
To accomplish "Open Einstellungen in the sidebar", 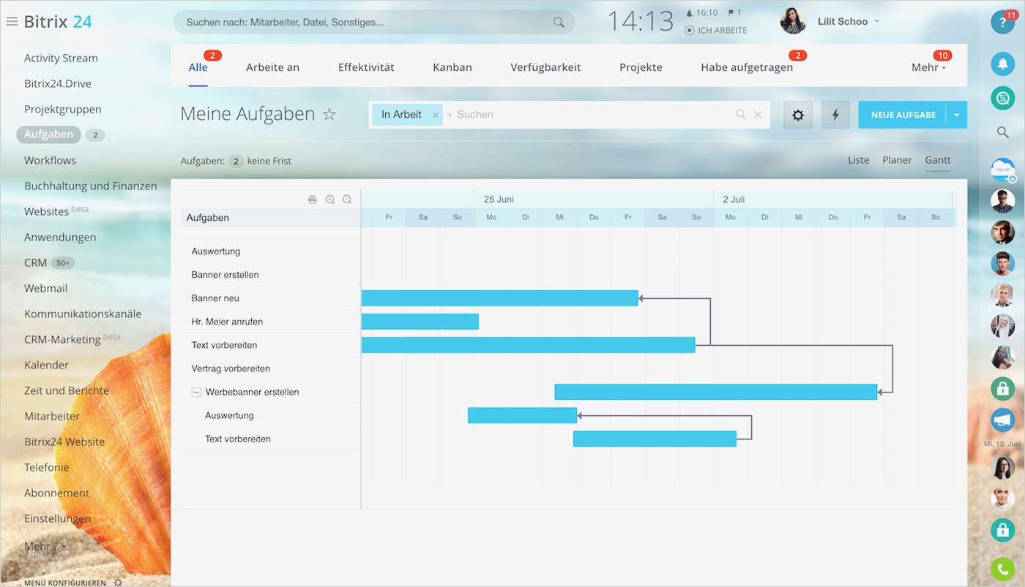I will [58, 518].
